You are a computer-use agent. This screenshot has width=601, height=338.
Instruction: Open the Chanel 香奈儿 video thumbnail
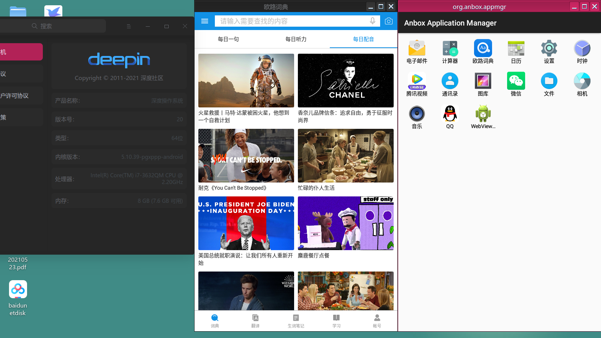[x=346, y=80]
